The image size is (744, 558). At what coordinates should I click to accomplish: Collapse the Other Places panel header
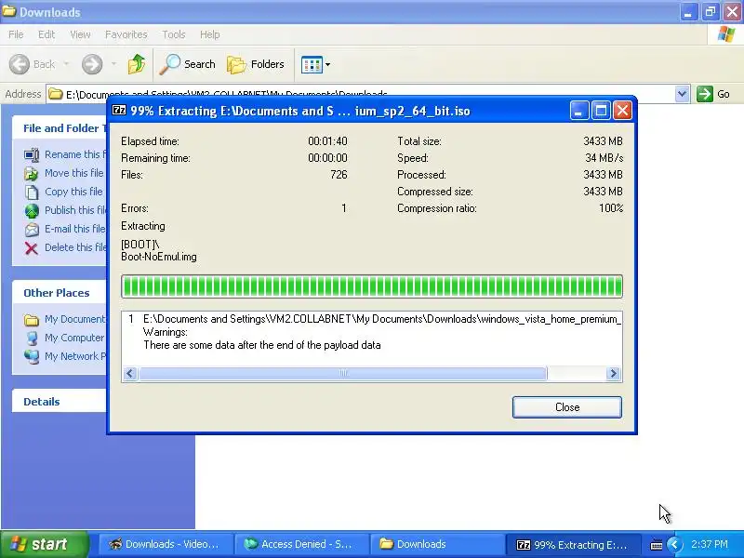[60, 293]
